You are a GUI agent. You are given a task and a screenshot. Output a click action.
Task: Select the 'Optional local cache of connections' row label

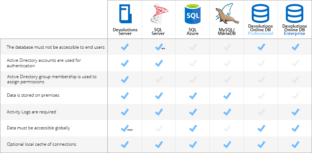42,144
